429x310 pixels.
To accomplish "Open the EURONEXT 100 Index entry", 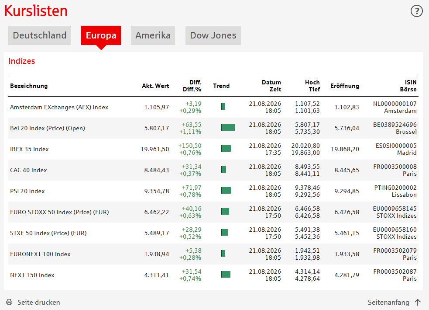I will (40, 254).
